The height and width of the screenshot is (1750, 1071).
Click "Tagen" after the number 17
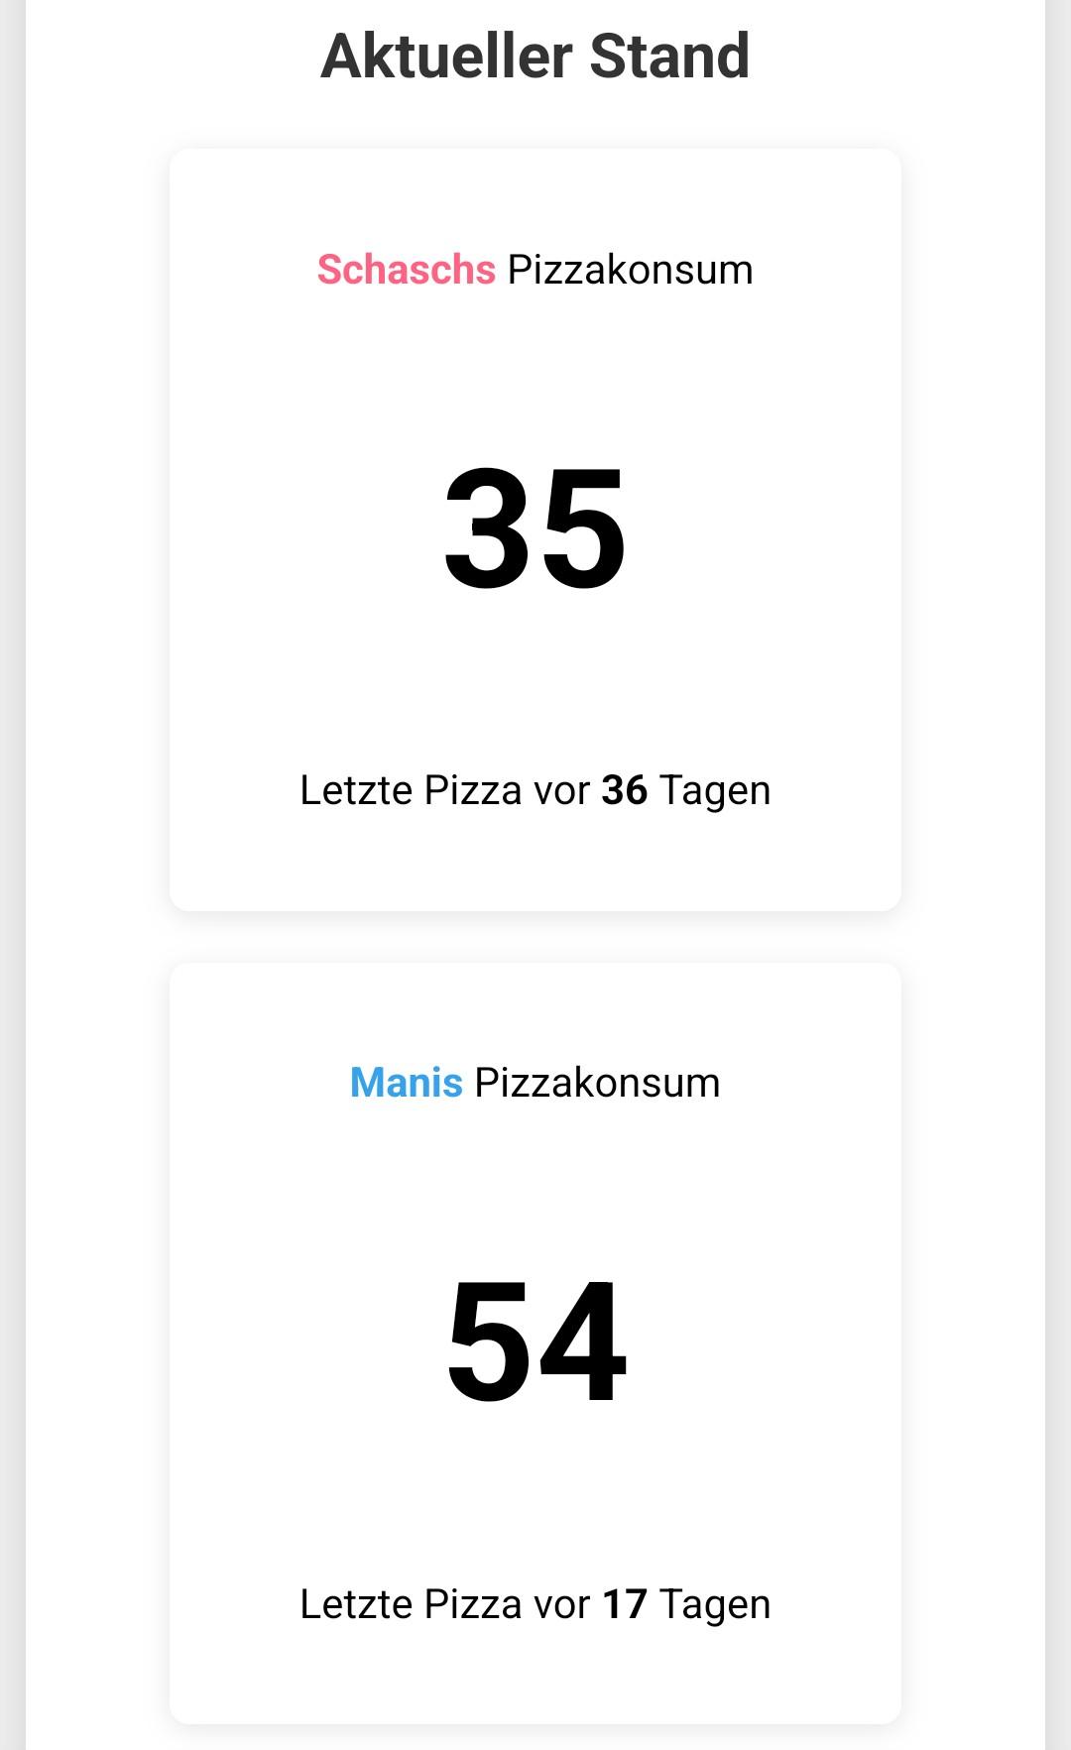tap(715, 1604)
